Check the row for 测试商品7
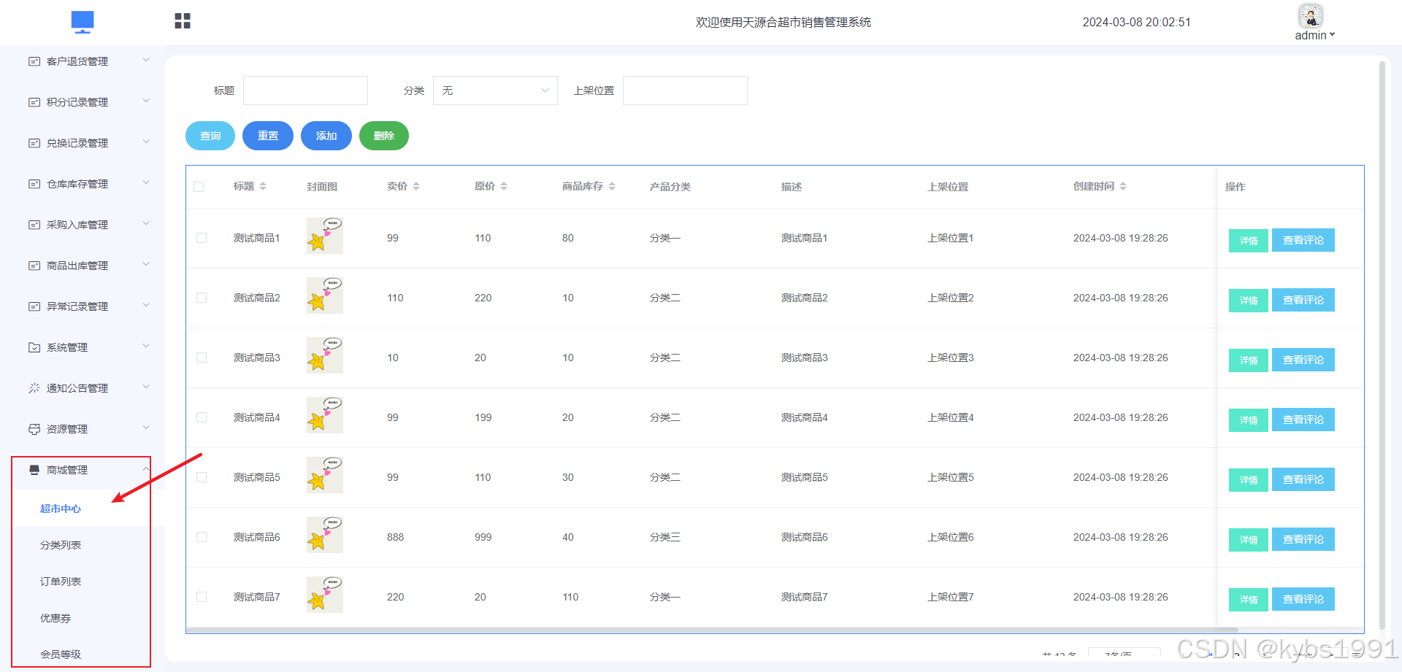 (202, 597)
